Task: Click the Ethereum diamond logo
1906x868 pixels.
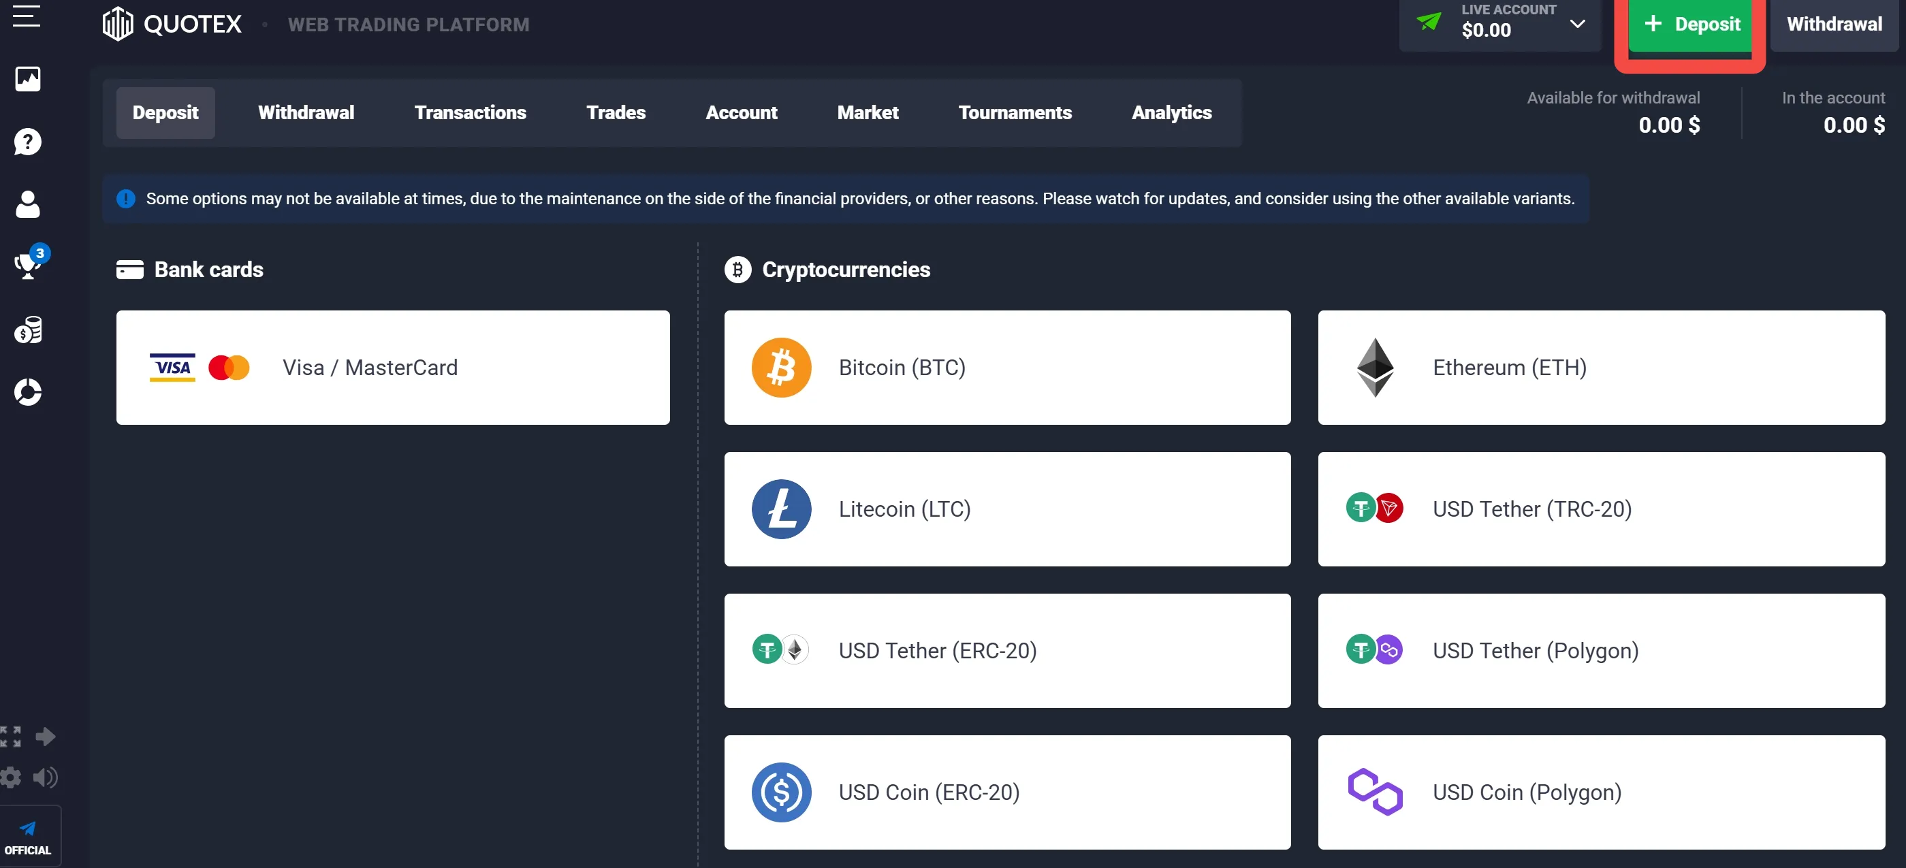Action: pyautogui.click(x=1375, y=368)
